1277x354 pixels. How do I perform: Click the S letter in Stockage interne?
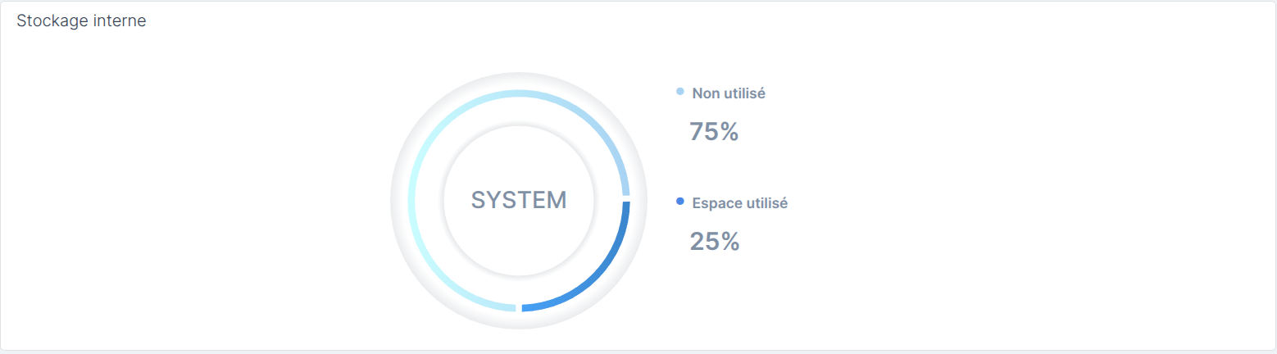click(21, 21)
